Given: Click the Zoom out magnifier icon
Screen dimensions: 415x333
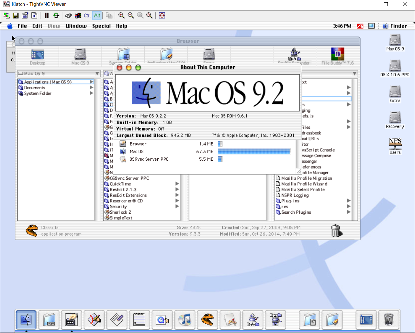Looking at the screenshot, I should click(131, 16).
